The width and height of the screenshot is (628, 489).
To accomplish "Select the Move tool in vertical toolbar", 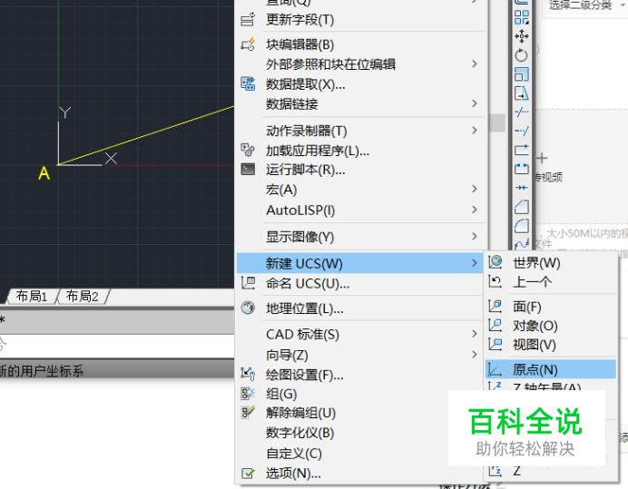I will (x=522, y=36).
